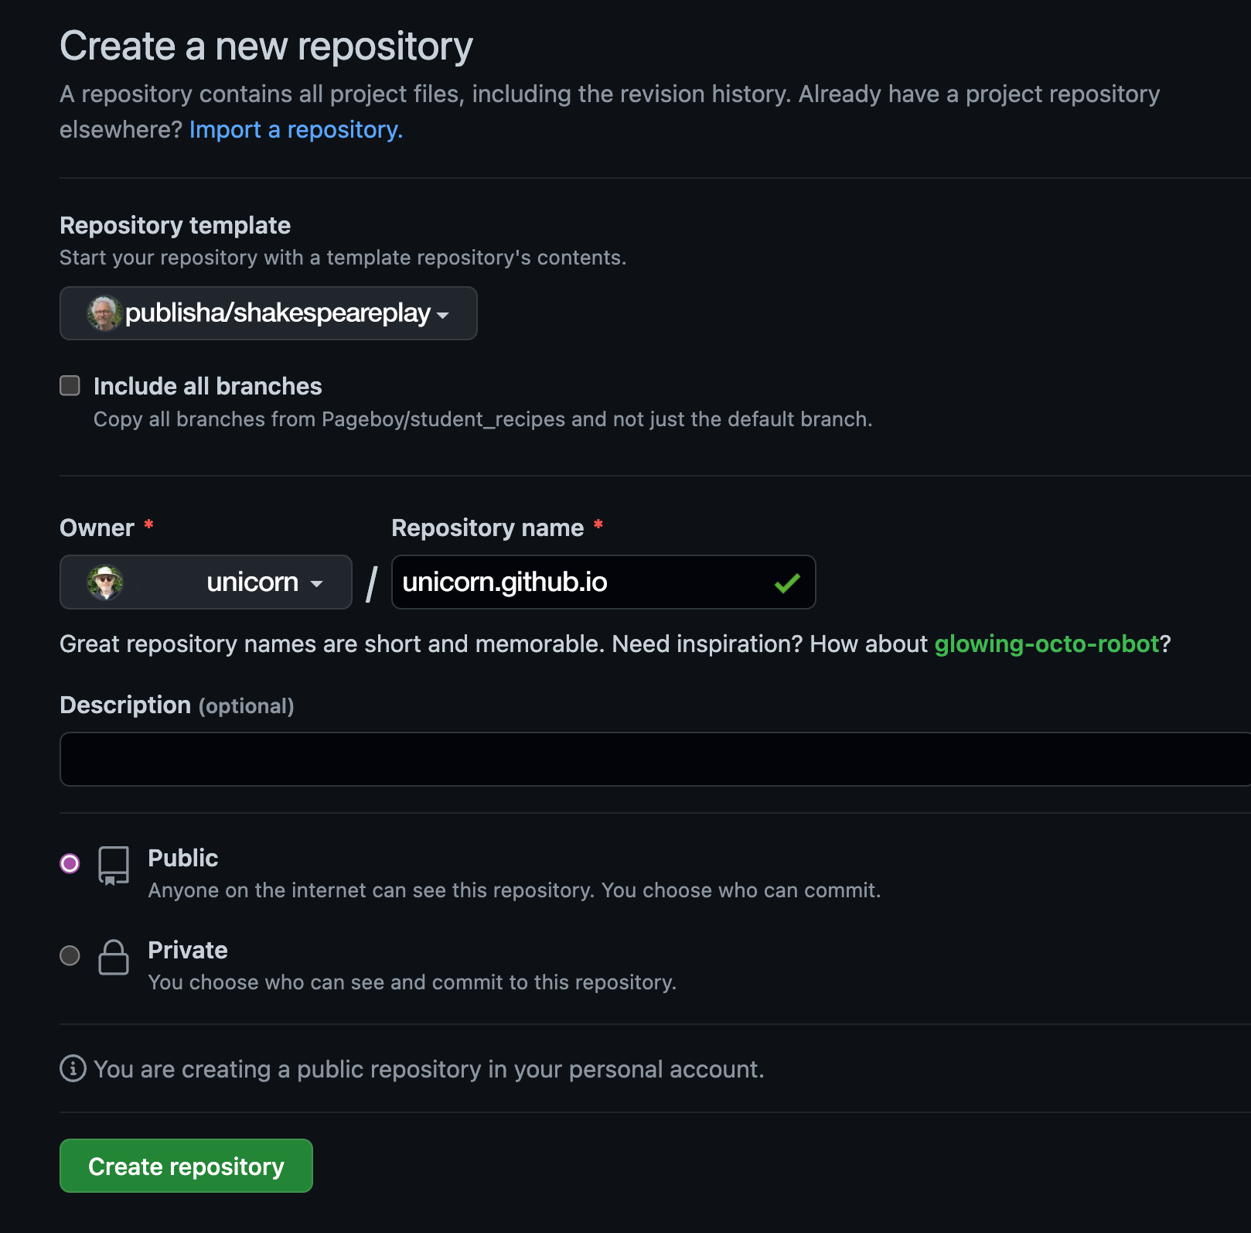This screenshot has height=1233, width=1251.
Task: Click the private repository lock icon
Action: (114, 958)
